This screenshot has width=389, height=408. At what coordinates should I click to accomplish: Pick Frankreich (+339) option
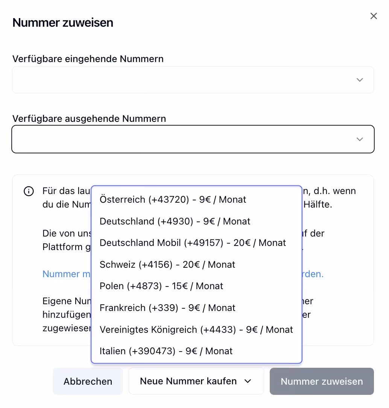tap(197, 308)
